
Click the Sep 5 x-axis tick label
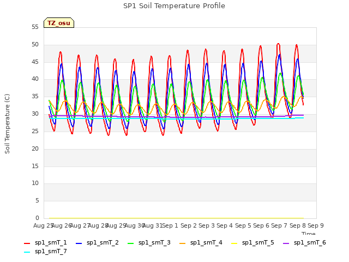(x=243, y=225)
